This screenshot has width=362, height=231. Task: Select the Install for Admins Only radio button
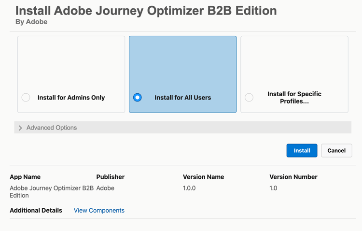point(26,98)
